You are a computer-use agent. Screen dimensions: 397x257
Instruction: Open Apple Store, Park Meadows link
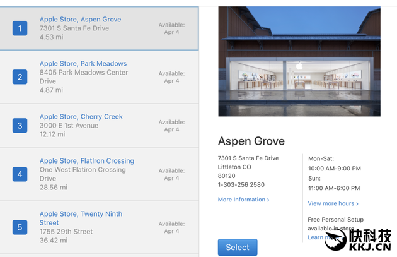(x=83, y=63)
